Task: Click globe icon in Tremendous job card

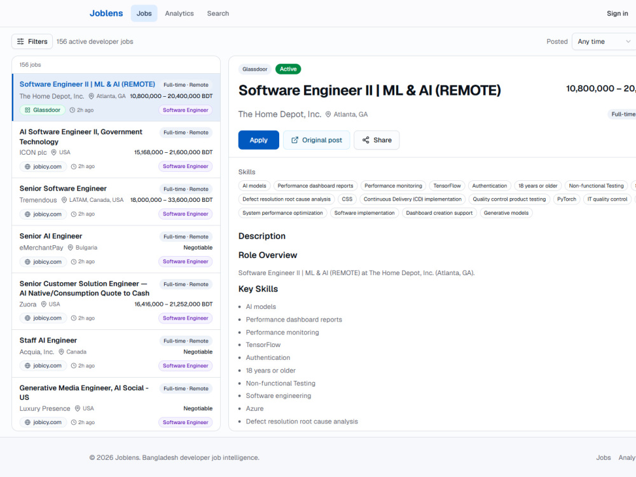Action: click(27, 214)
